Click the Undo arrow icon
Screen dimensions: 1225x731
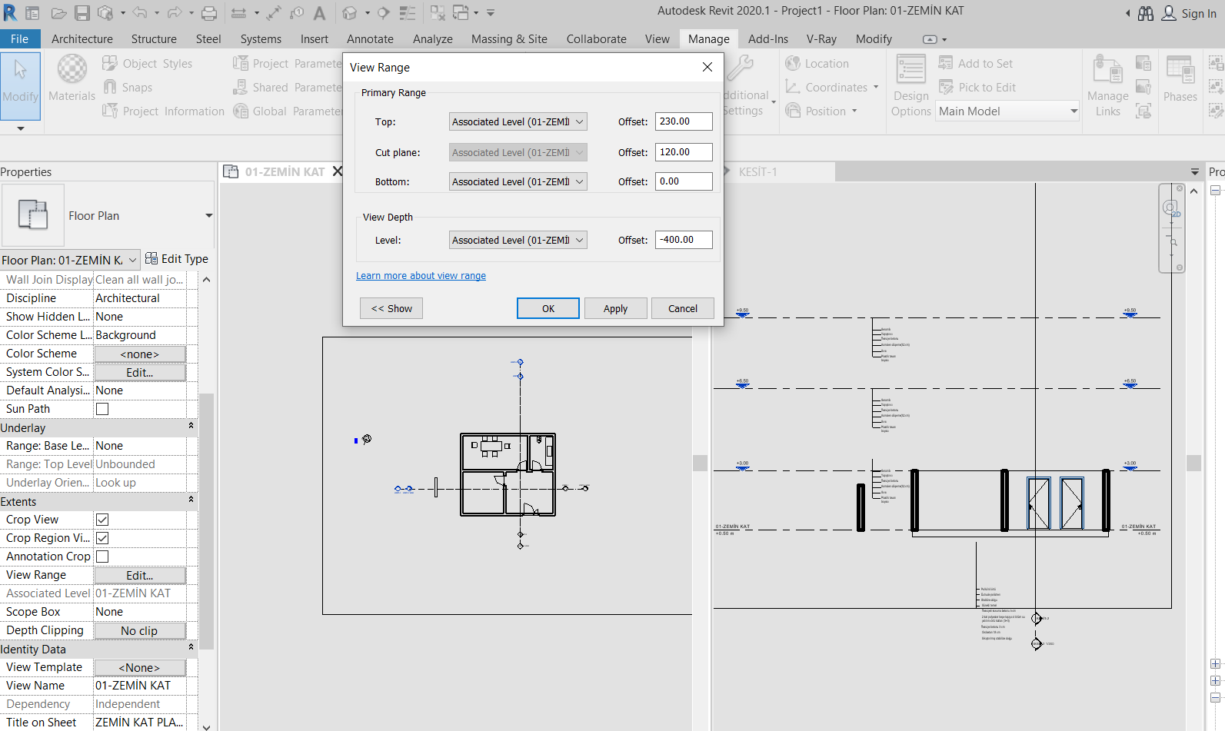(139, 13)
